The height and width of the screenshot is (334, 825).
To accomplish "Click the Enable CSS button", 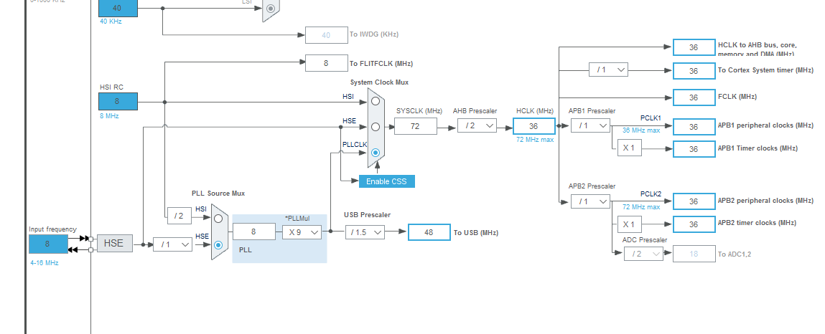I will [387, 181].
